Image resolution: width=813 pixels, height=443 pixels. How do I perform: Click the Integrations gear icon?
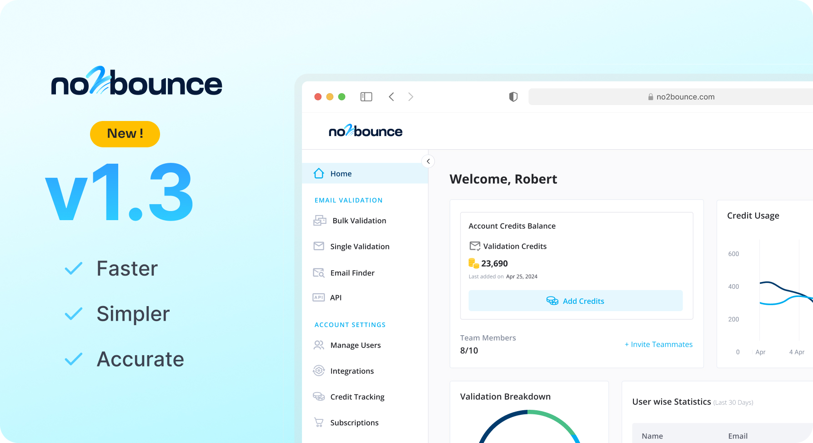(x=319, y=371)
